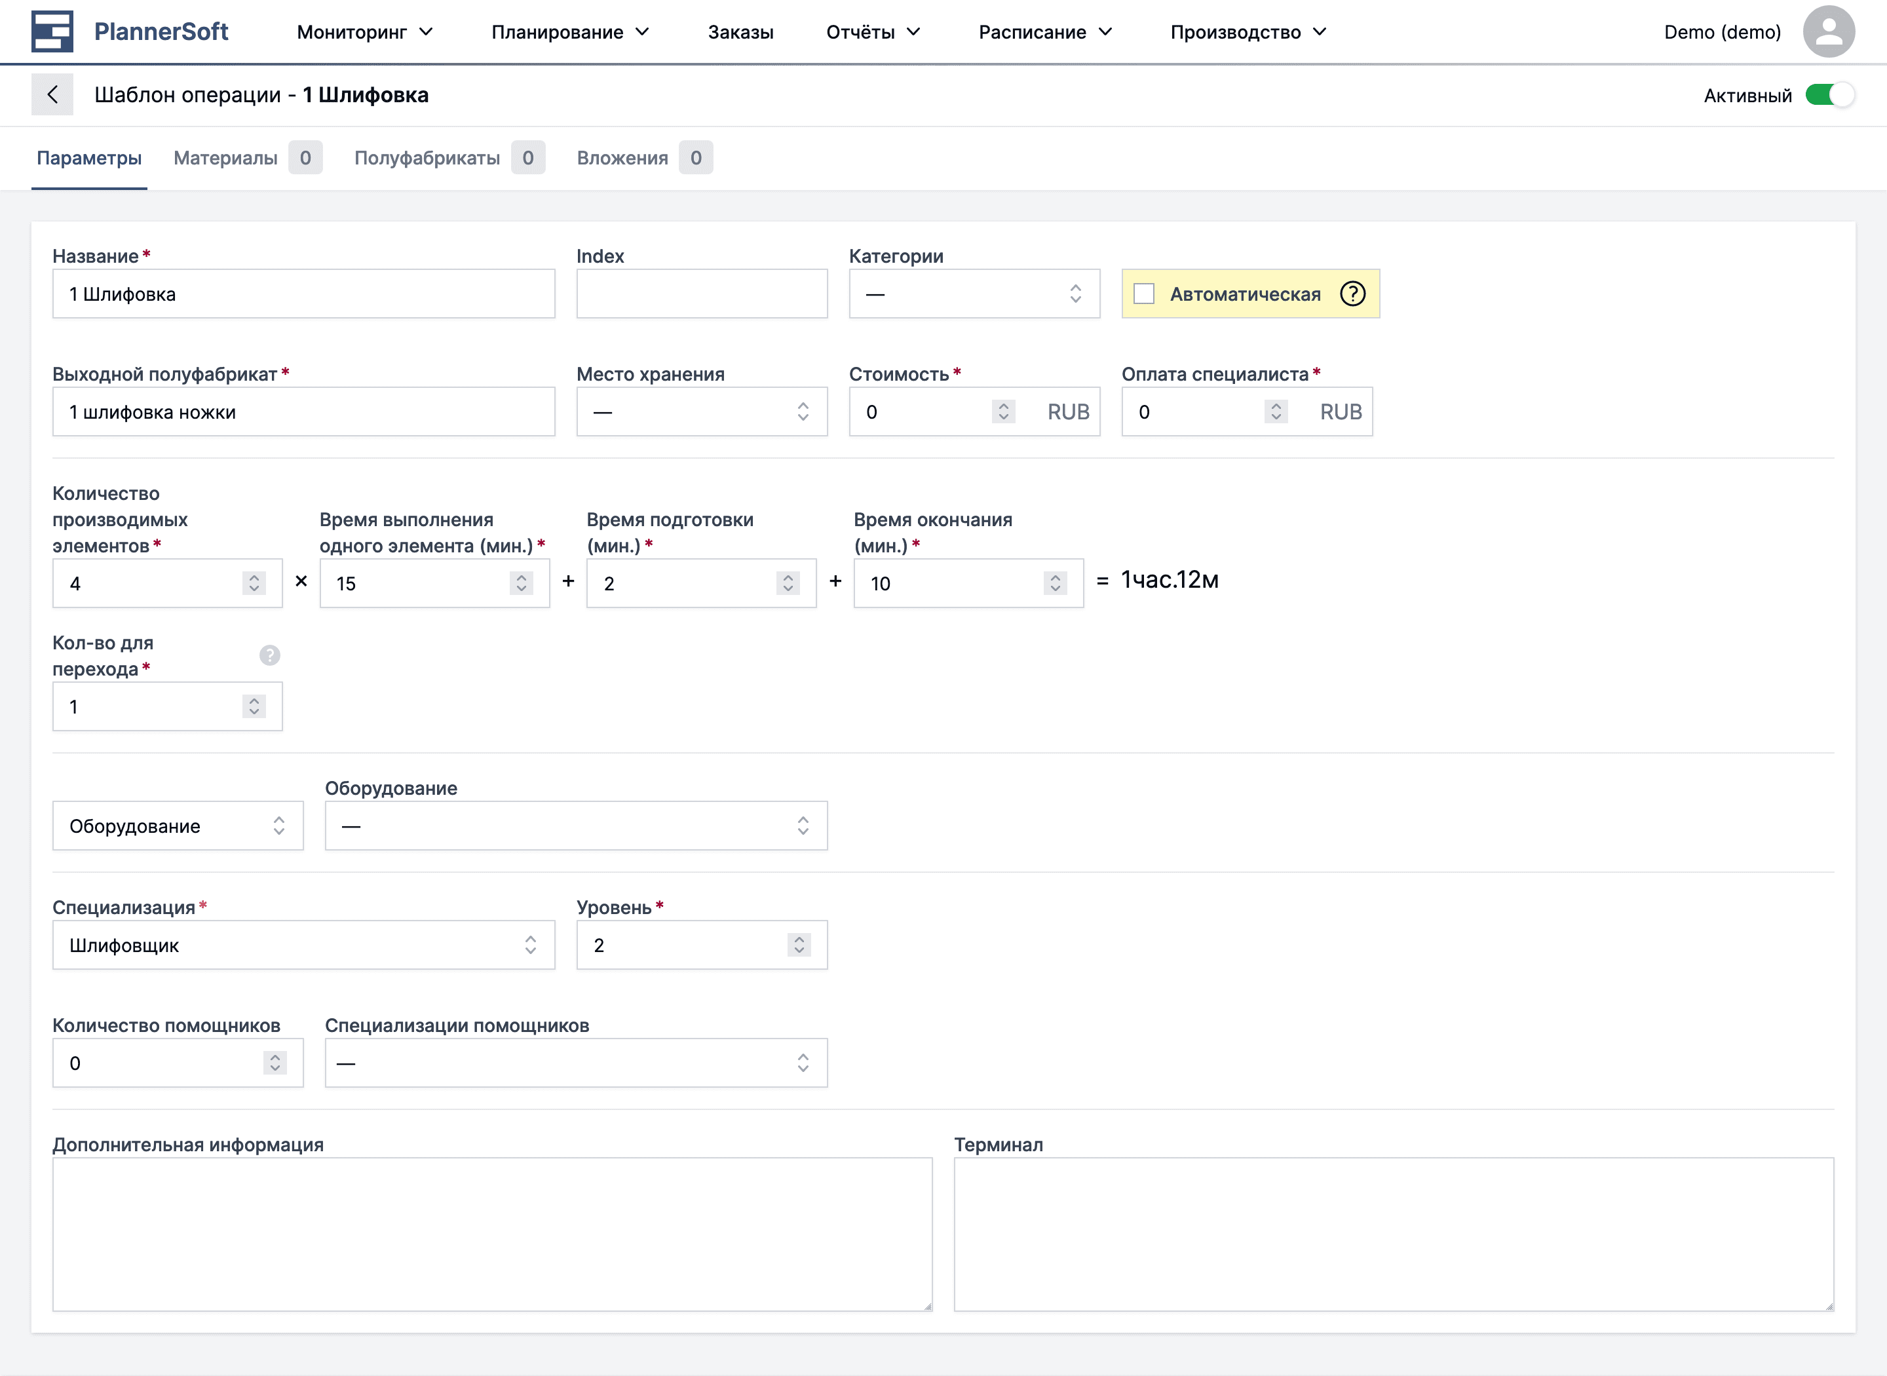Open the Производство menu
The width and height of the screenshot is (1887, 1376).
pyautogui.click(x=1248, y=31)
